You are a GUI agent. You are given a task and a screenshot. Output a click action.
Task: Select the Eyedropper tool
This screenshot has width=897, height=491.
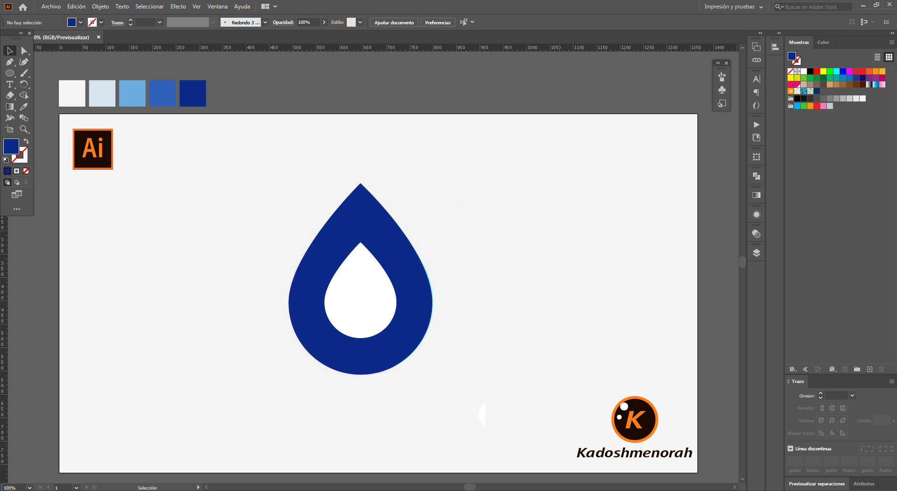(x=24, y=107)
